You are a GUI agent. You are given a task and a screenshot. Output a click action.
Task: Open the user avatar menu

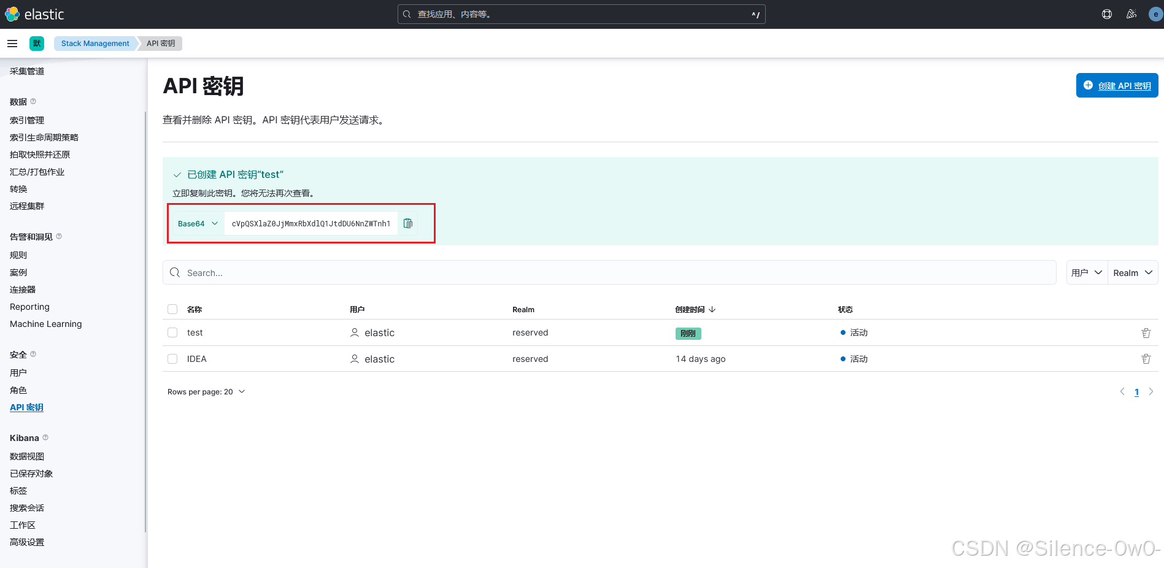[x=1156, y=14]
